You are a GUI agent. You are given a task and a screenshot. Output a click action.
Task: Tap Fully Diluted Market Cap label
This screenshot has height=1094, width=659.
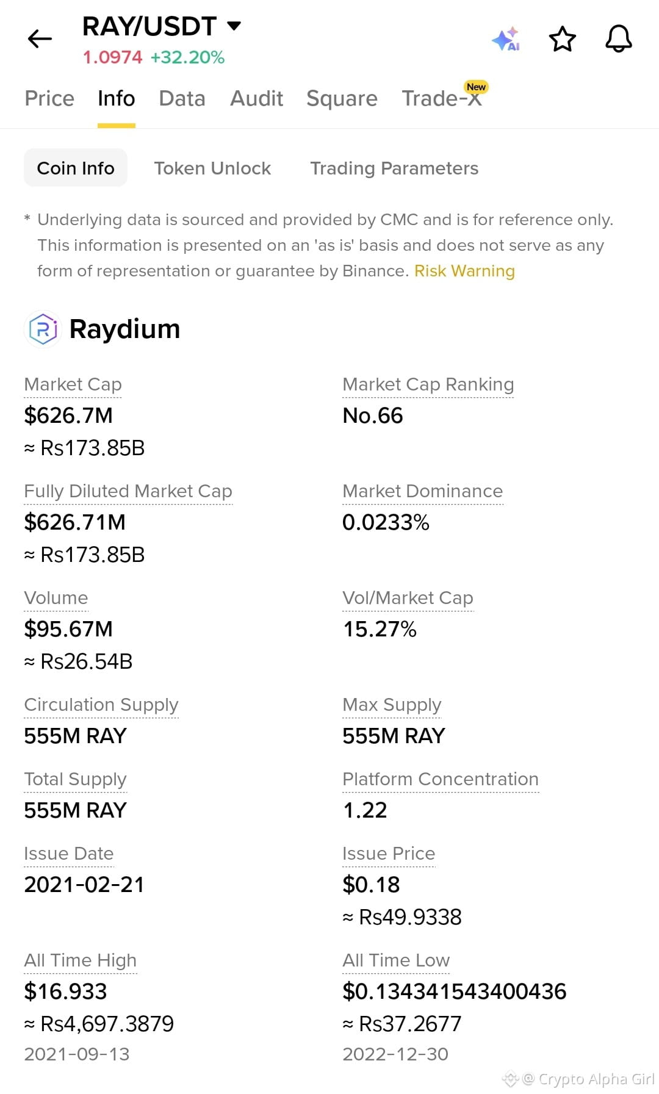coord(128,491)
